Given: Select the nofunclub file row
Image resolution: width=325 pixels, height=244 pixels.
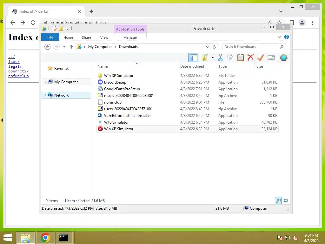Looking at the screenshot, I should (x=187, y=102).
